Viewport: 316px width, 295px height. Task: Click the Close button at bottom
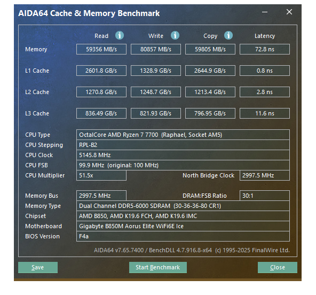pyautogui.click(x=278, y=267)
